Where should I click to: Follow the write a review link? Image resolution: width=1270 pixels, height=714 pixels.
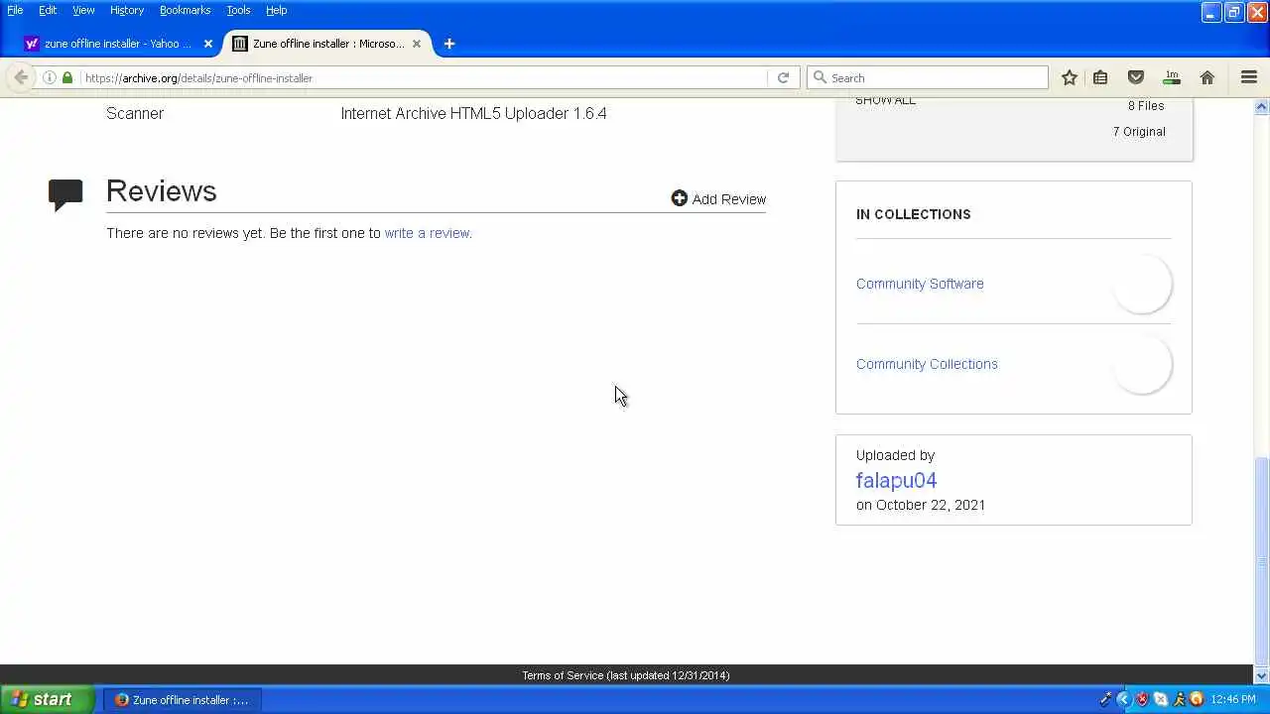click(427, 233)
